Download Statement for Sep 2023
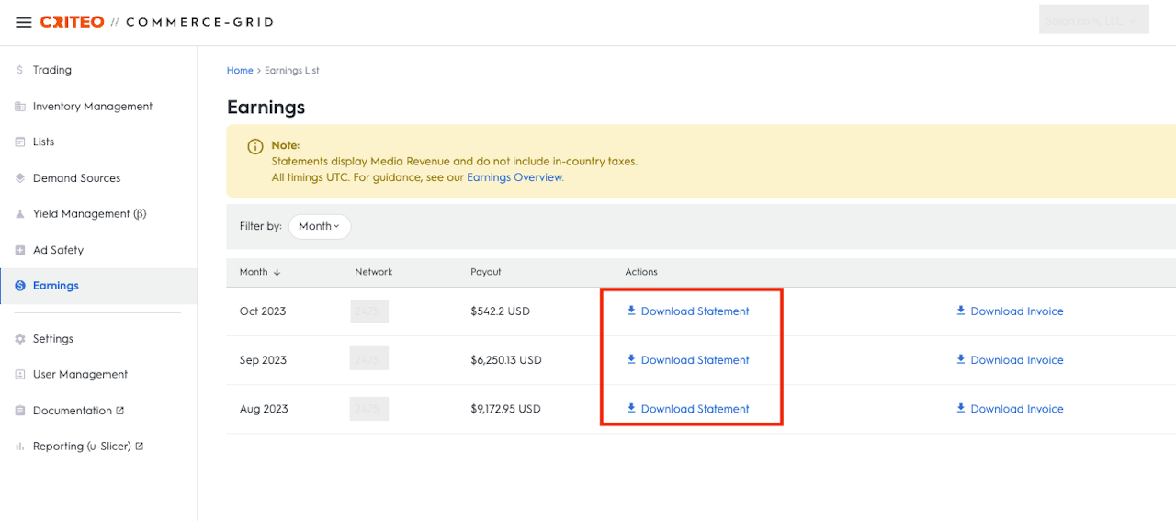This screenshot has height=521, width=1176. (x=695, y=360)
